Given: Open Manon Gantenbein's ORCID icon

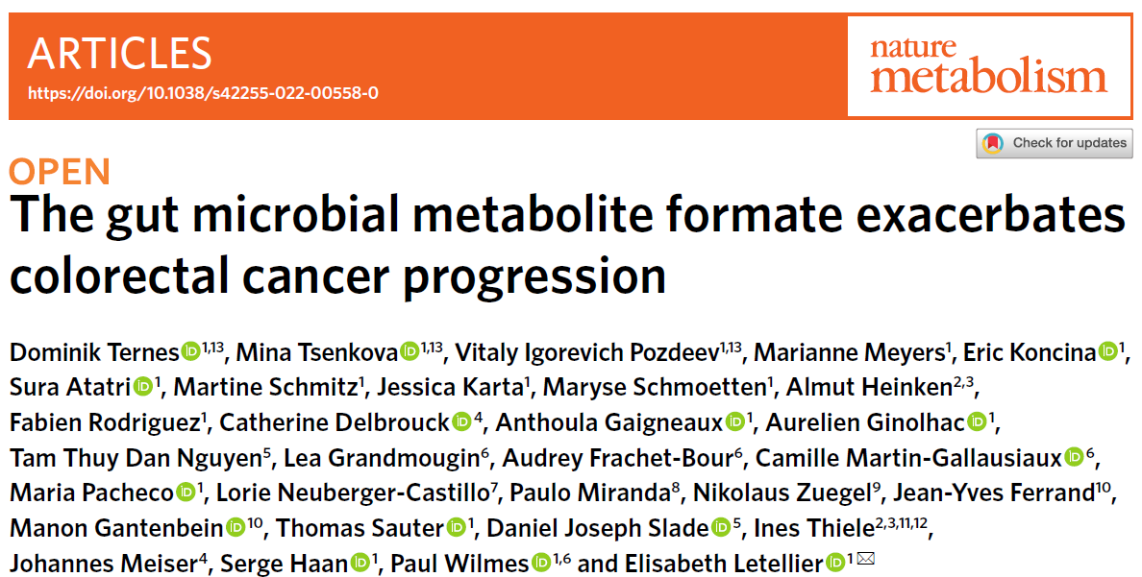Looking at the screenshot, I should pyautogui.click(x=236, y=528).
